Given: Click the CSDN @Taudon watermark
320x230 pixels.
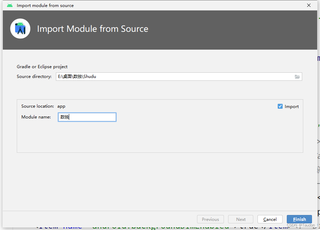Looking at the screenshot, I should point(302,225).
